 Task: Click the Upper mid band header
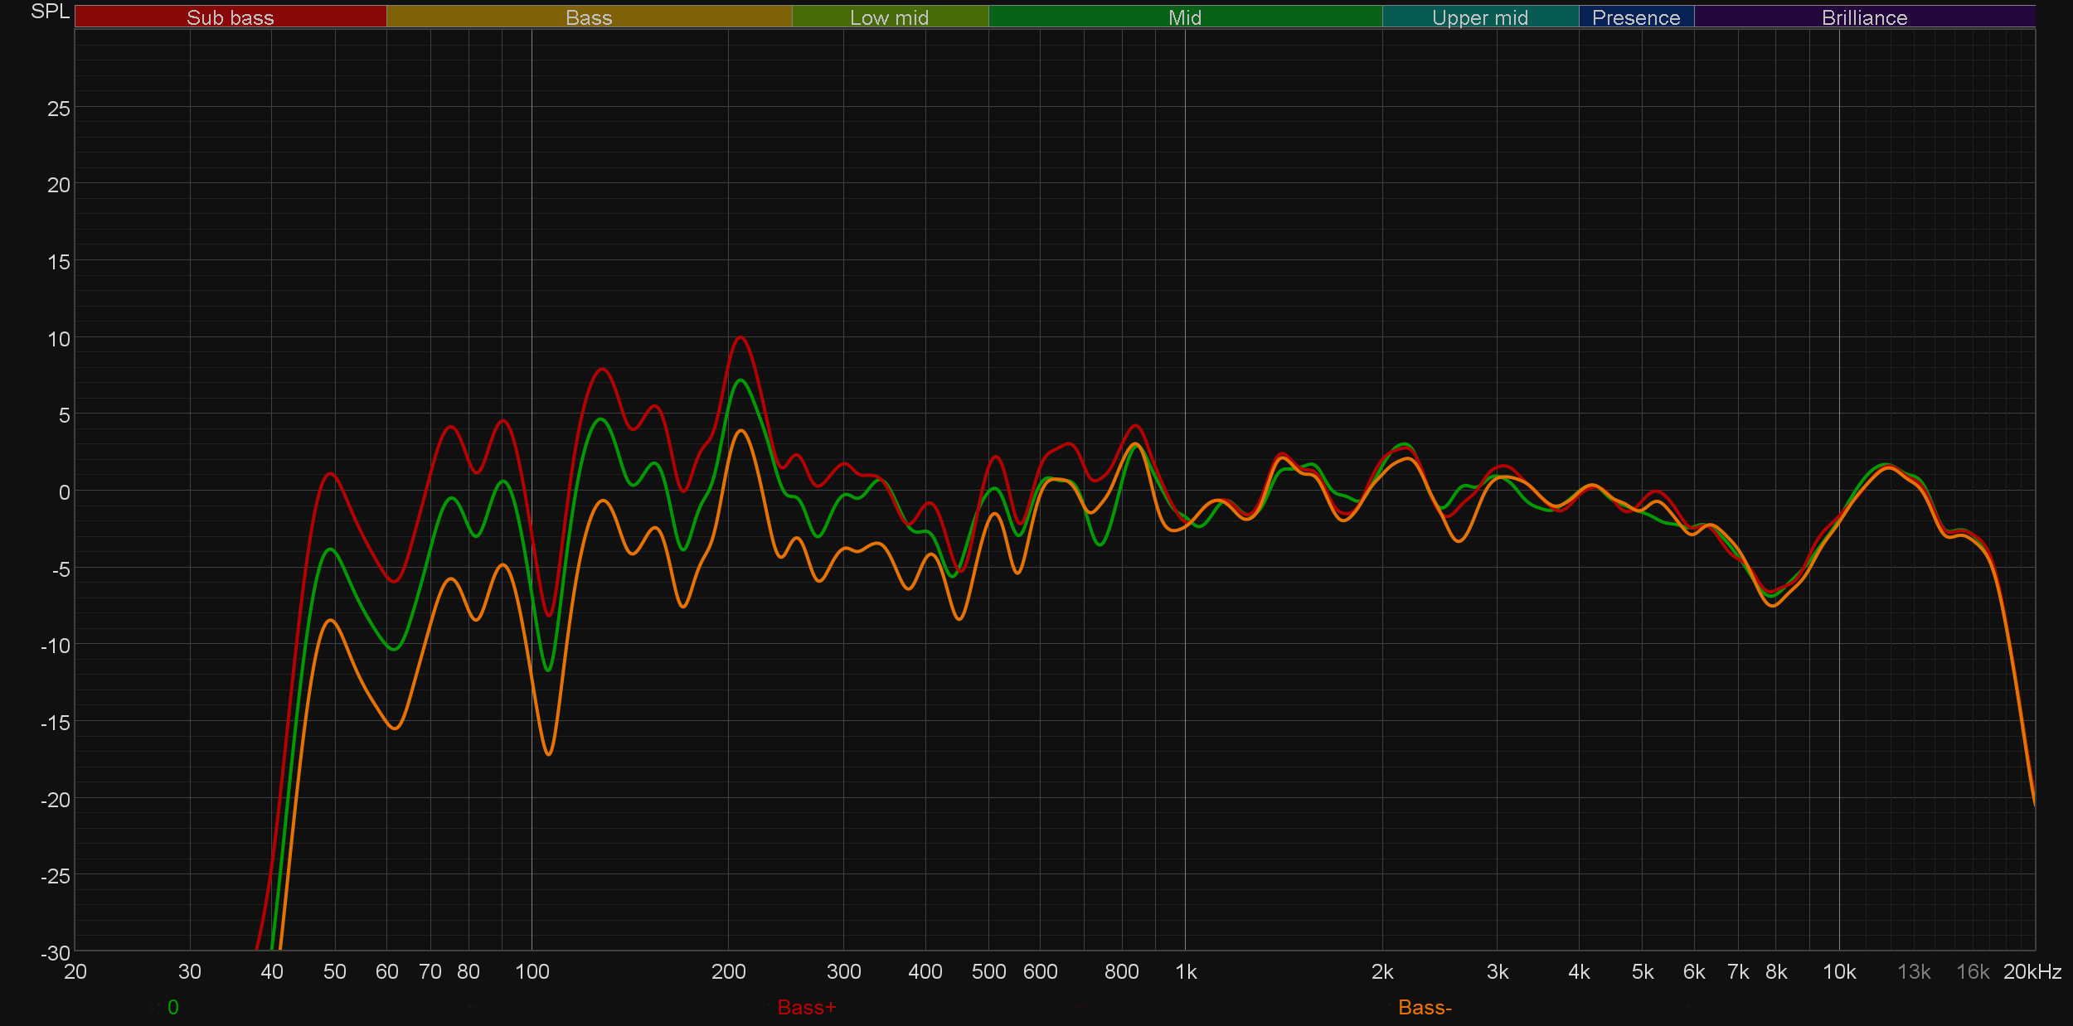[x=1479, y=17]
